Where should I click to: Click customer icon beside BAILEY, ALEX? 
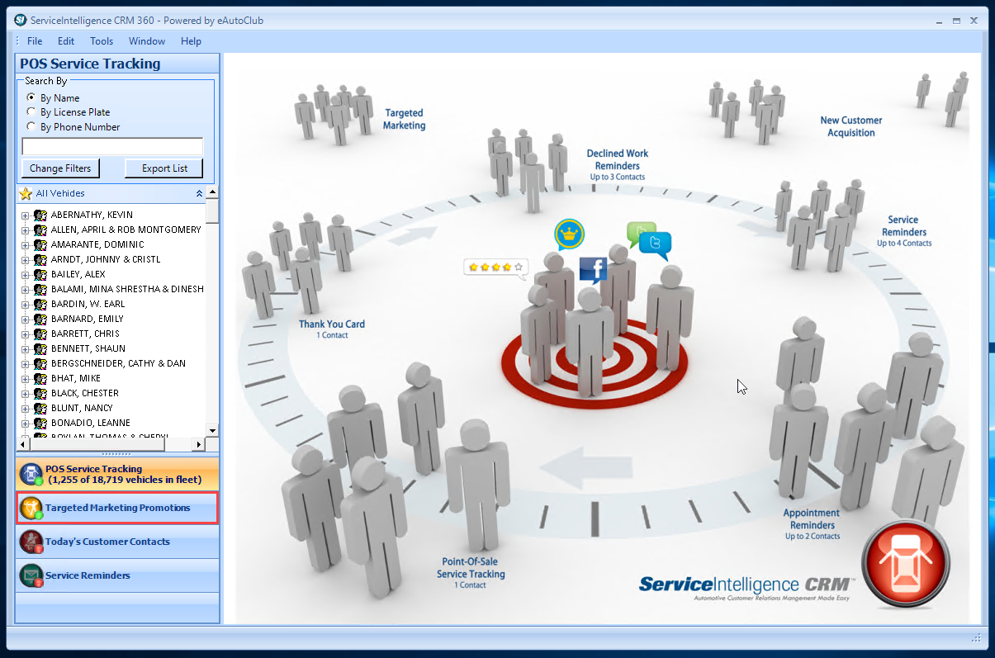[40, 274]
